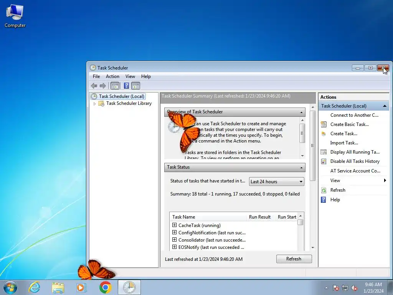Open the Last 24 hours dropdown
The image size is (393, 295).
pyautogui.click(x=276, y=182)
